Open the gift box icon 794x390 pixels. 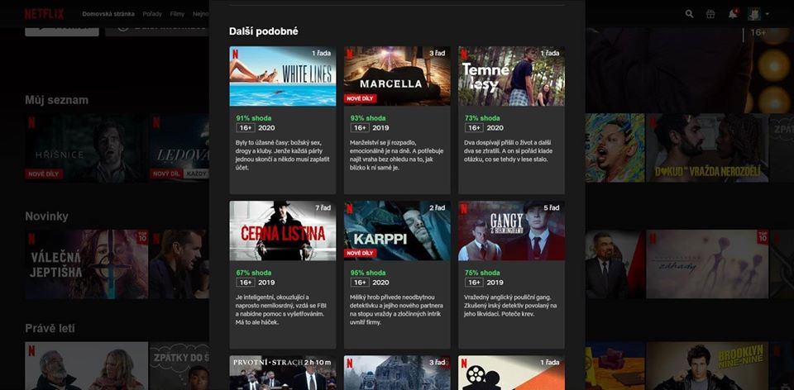coord(710,14)
